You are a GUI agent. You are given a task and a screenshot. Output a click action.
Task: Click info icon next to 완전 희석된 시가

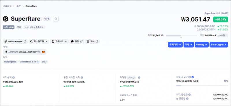pyautogui.click(x=82, y=77)
